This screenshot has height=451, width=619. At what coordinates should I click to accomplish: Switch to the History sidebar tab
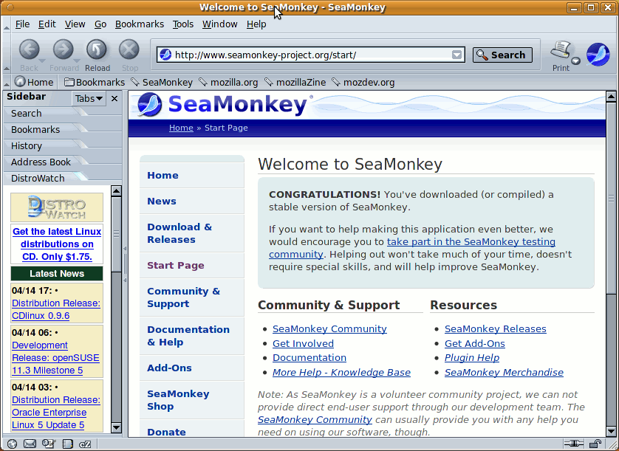coord(27,145)
